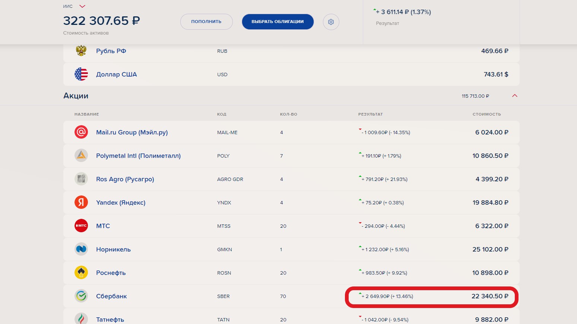
Task: Open the МТС stock link
Action: (103, 226)
